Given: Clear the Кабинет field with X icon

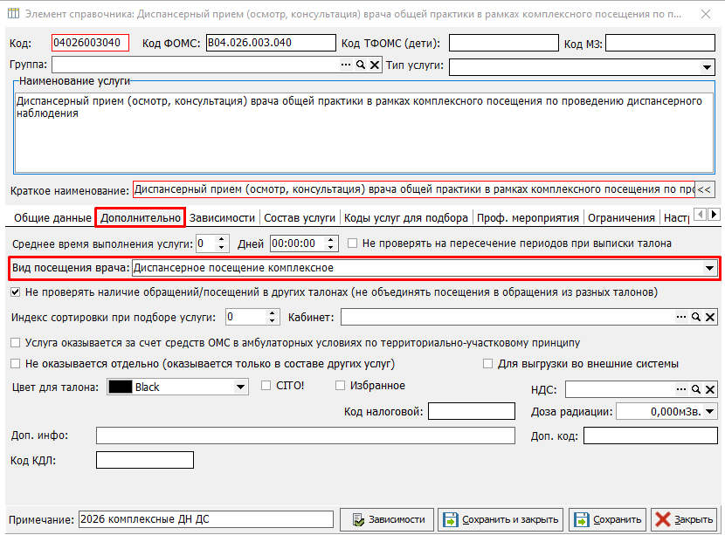Looking at the screenshot, I should (x=710, y=318).
